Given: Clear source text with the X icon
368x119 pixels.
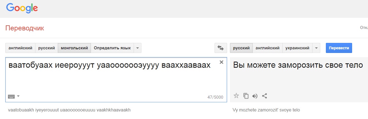Looking at the screenshot, I should [x=222, y=62].
